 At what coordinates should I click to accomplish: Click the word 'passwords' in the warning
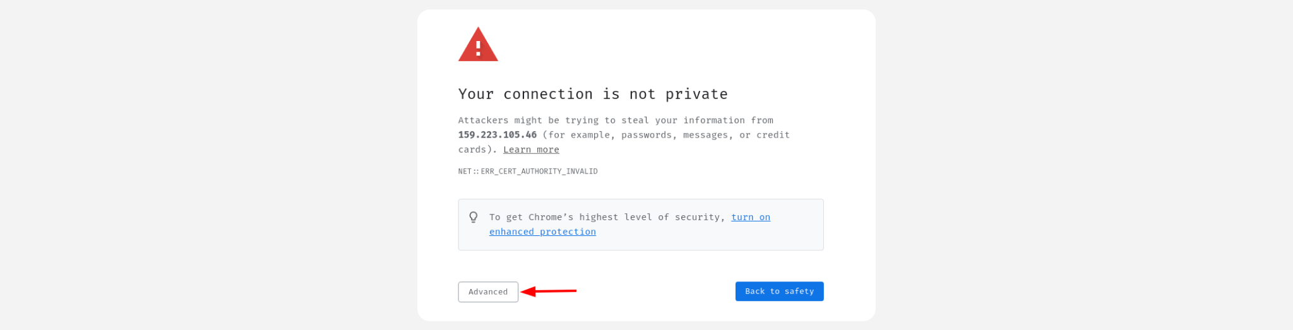[647, 135]
